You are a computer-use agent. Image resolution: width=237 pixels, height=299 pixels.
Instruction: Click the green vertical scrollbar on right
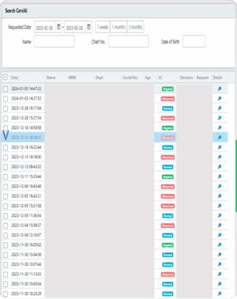[x=236, y=175]
